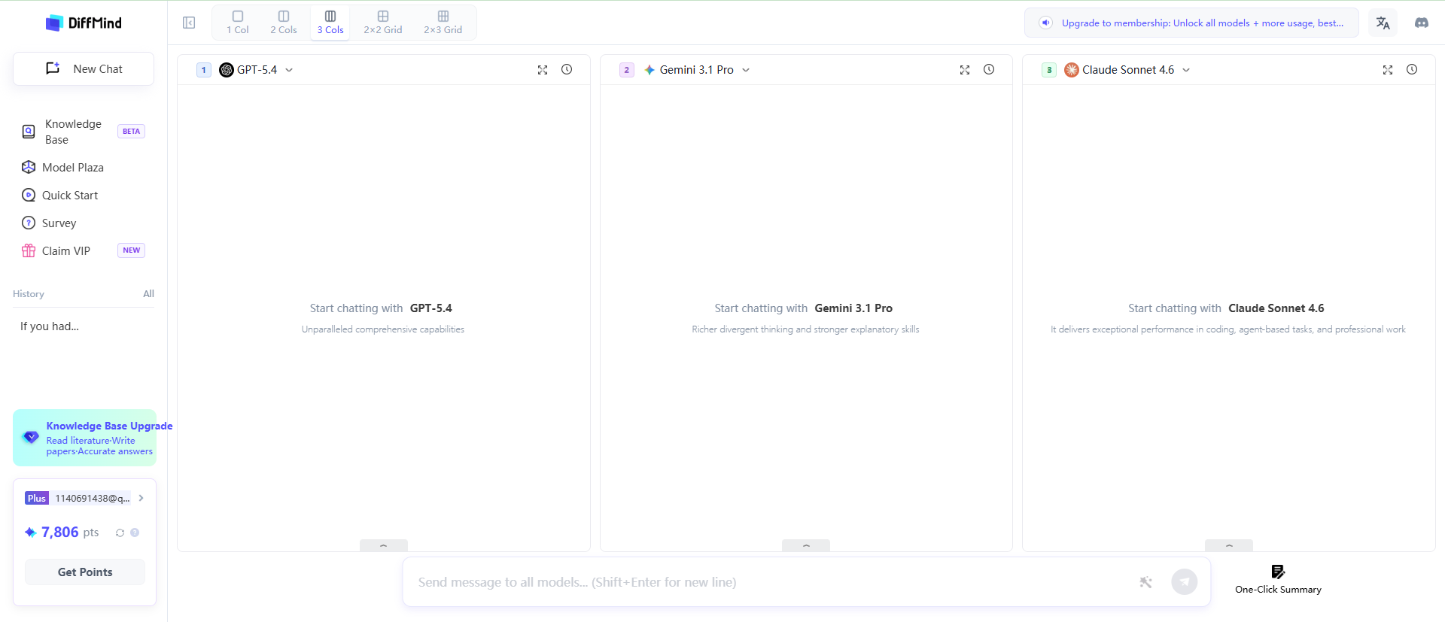Refresh the points balance
The width and height of the screenshot is (1445, 622).
120,532
